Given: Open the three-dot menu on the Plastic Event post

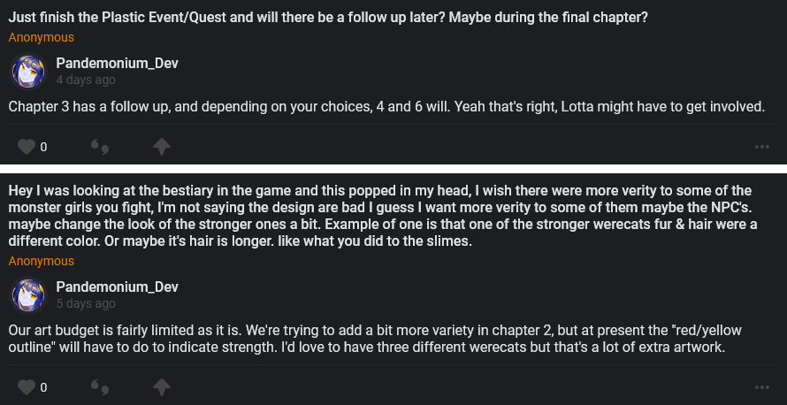Looking at the screenshot, I should pos(762,147).
